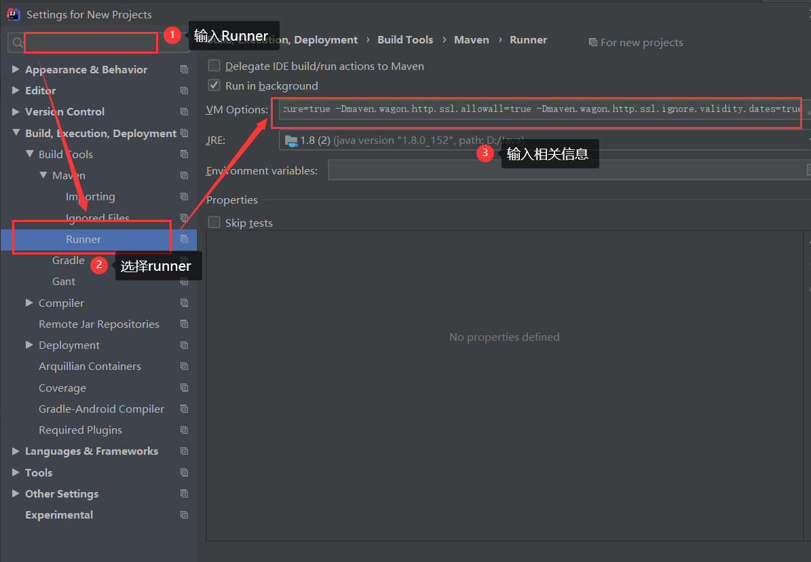Expand the Other Settings section
The image size is (811, 562).
(x=16, y=493)
